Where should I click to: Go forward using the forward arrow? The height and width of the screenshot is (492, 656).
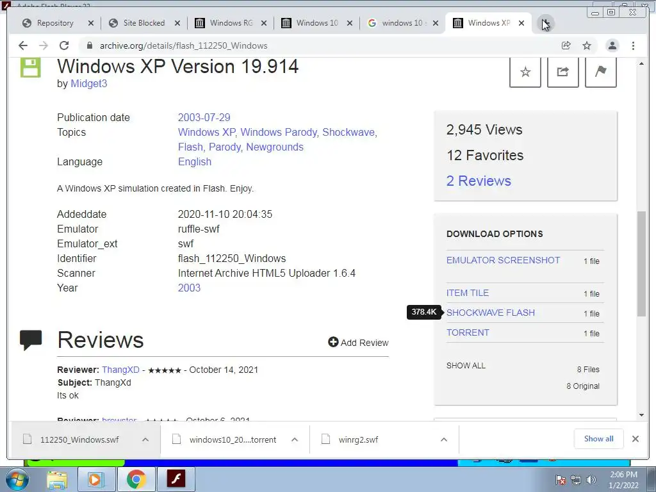point(44,45)
